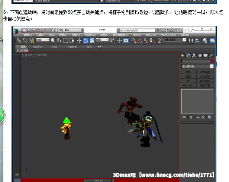Open the workspace dropdown 工作区: 默认
This screenshot has width=229, height=182.
click(68, 30)
